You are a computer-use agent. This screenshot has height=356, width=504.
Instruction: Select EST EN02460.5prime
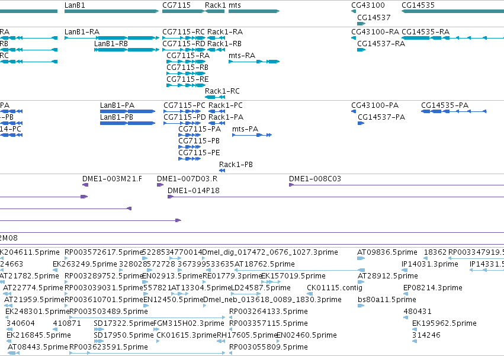point(279,342)
